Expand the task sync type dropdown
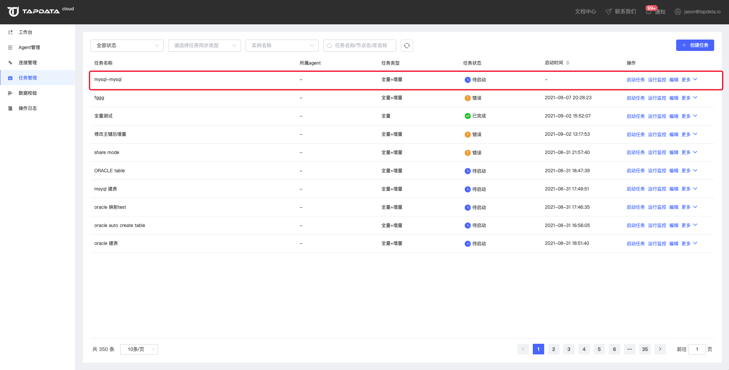729x370 pixels. (x=204, y=46)
